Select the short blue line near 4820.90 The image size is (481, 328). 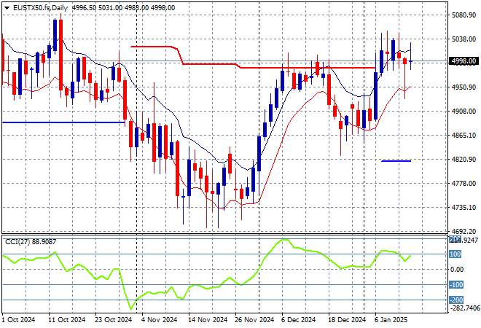[x=396, y=161]
